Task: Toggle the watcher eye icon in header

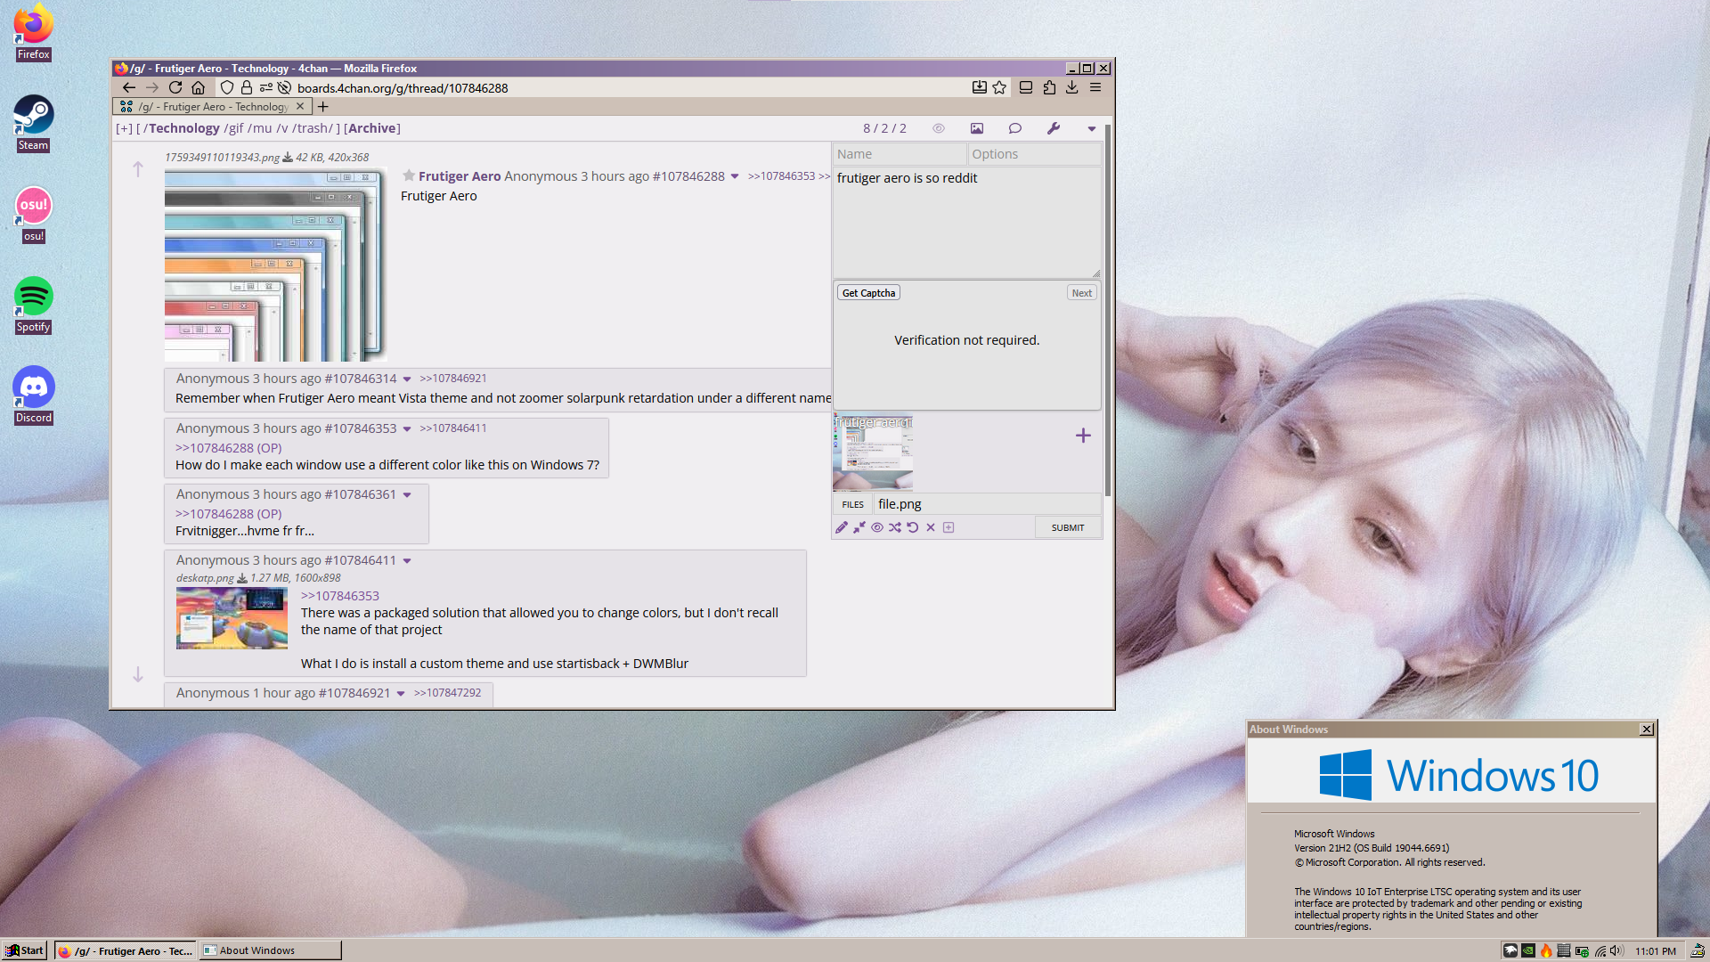Action: (x=939, y=128)
